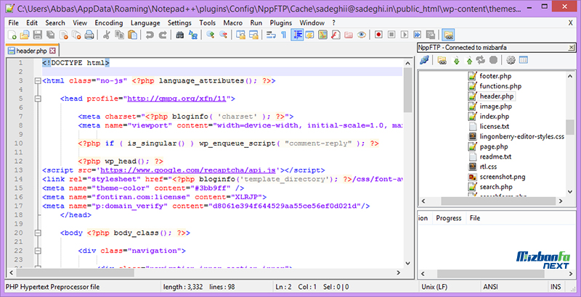Click the Open file folder icon

(25, 35)
